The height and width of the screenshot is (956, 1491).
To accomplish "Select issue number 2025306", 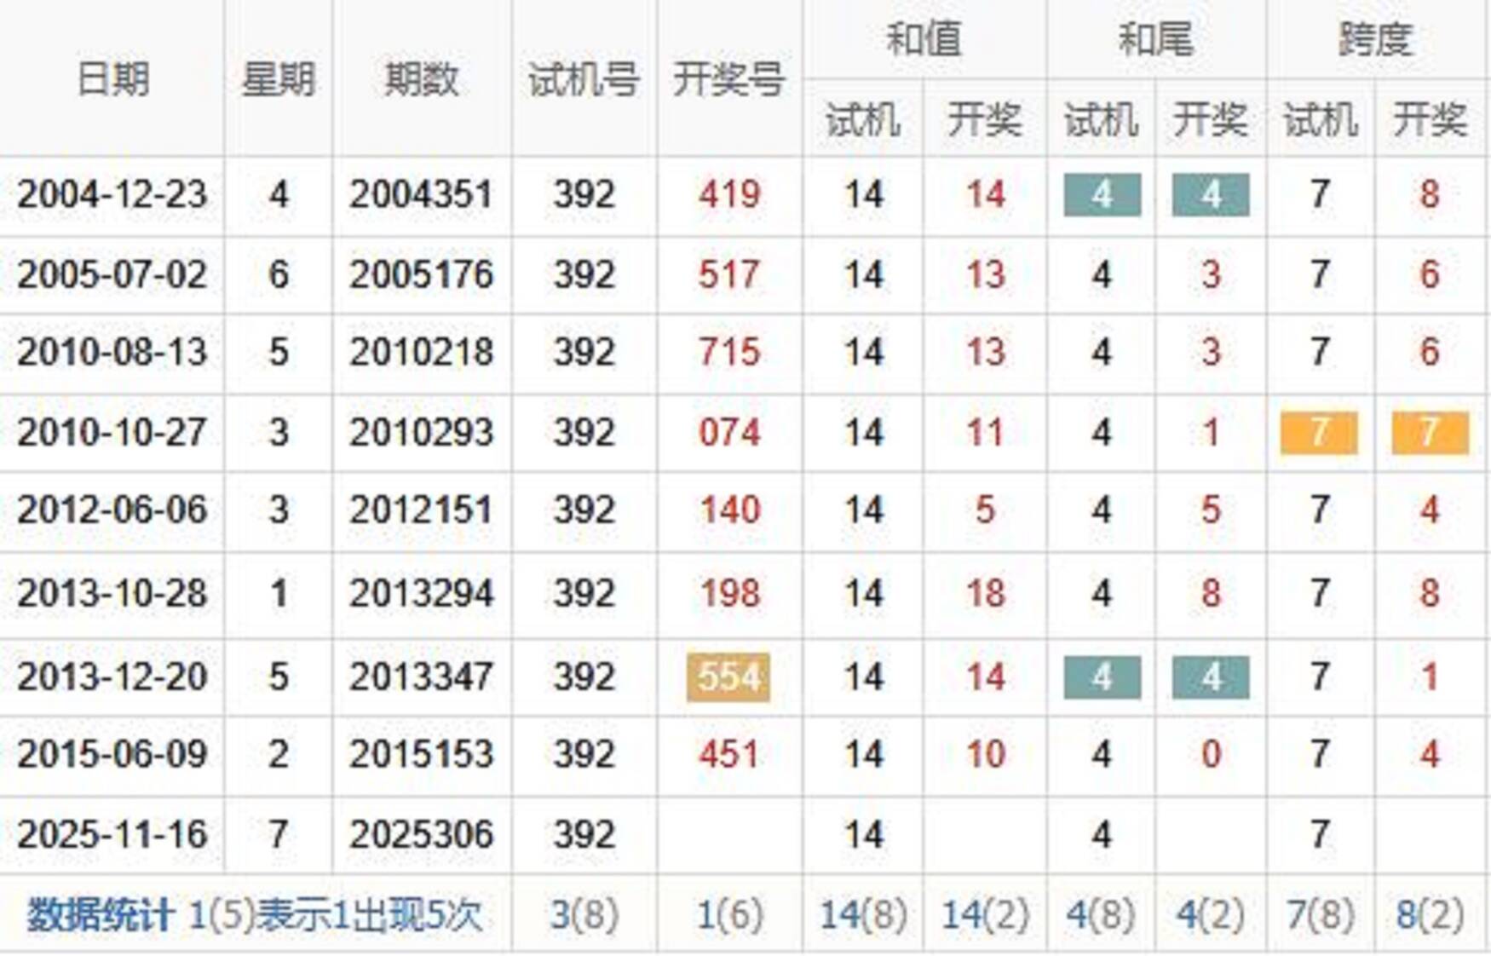I will point(422,834).
